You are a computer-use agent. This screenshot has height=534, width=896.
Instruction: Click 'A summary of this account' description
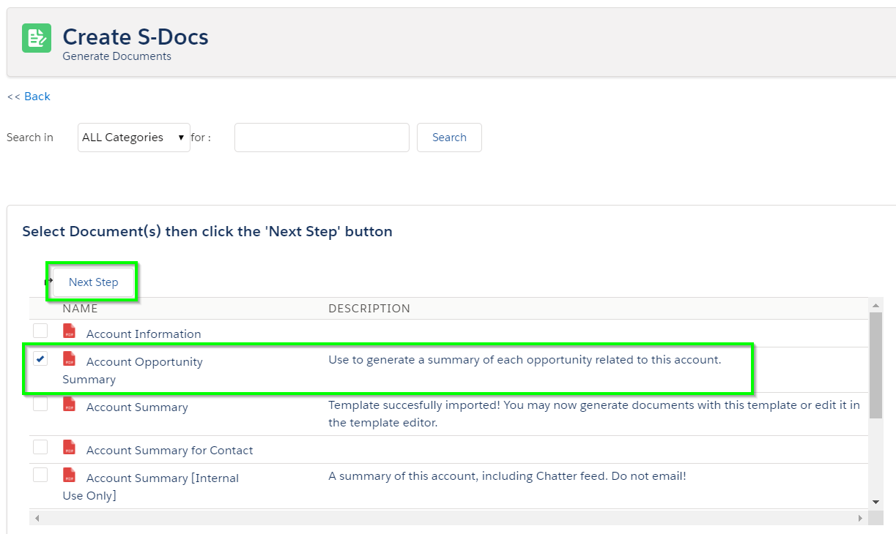click(x=507, y=476)
